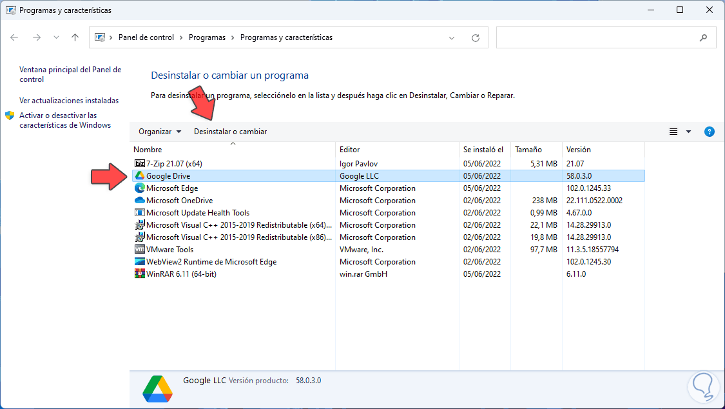Click the Forward navigation arrow
This screenshot has width=725, height=409.
coord(37,37)
